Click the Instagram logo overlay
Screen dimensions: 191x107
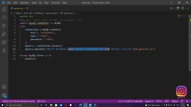click(181, 91)
